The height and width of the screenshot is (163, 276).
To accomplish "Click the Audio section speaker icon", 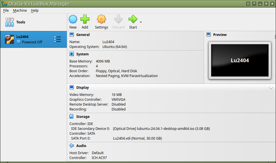I will coord(71,146).
